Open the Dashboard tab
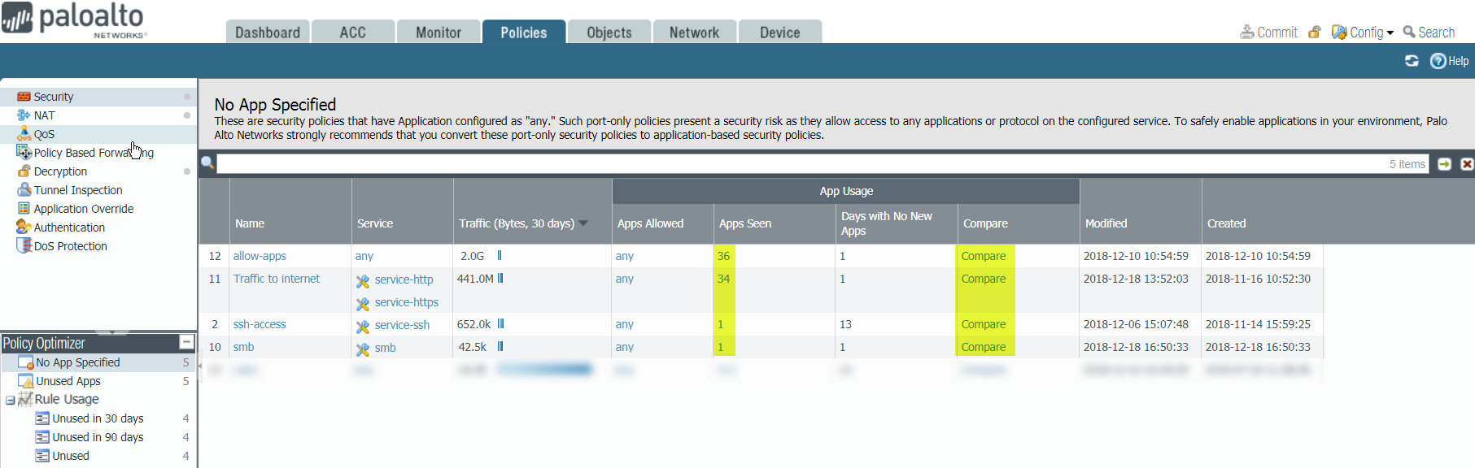The image size is (1475, 468). [x=268, y=32]
